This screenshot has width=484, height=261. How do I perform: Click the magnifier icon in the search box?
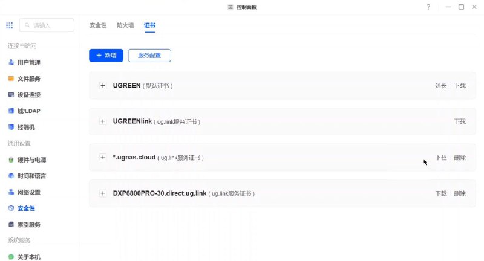pyautogui.click(x=27, y=25)
